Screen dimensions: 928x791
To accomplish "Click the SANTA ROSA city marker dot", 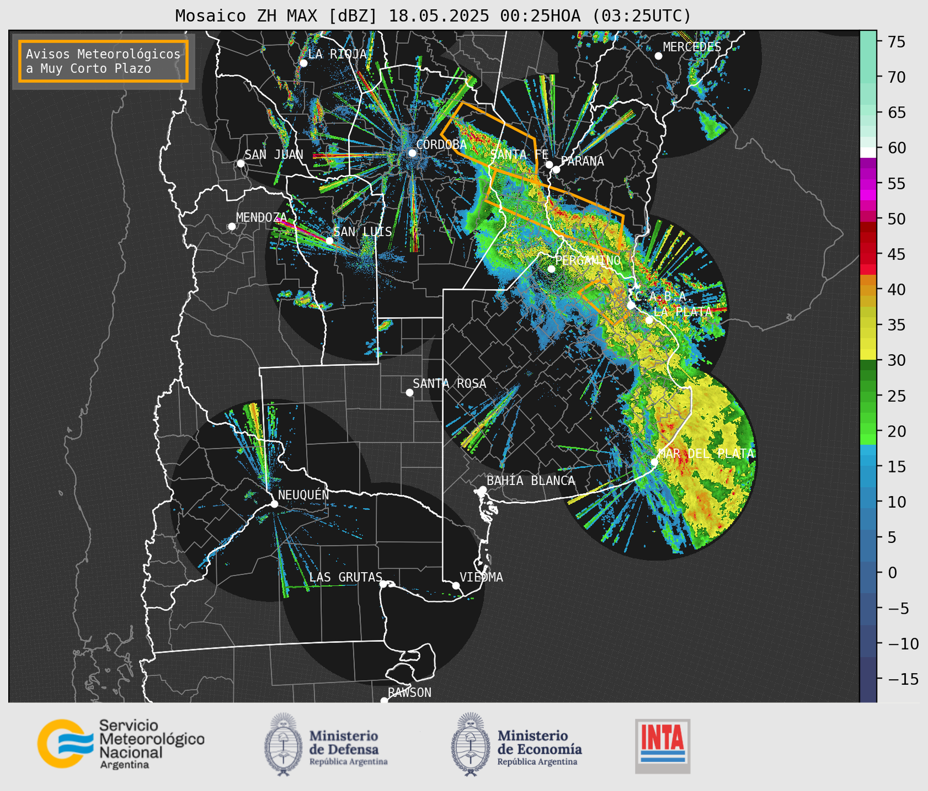I will click(x=409, y=393).
